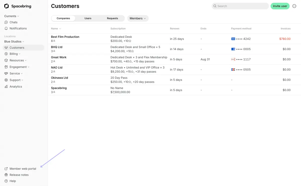Open the Members filter dropdown
Screen dimensions: 301x186
(x=138, y=18)
